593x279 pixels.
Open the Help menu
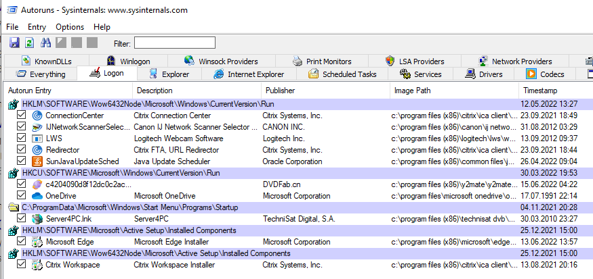(x=102, y=27)
